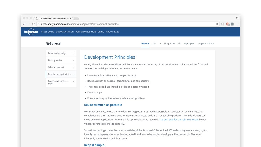Click the 'Keep it simple.' heading
This screenshot has width=261, height=147.
click(x=95, y=145)
